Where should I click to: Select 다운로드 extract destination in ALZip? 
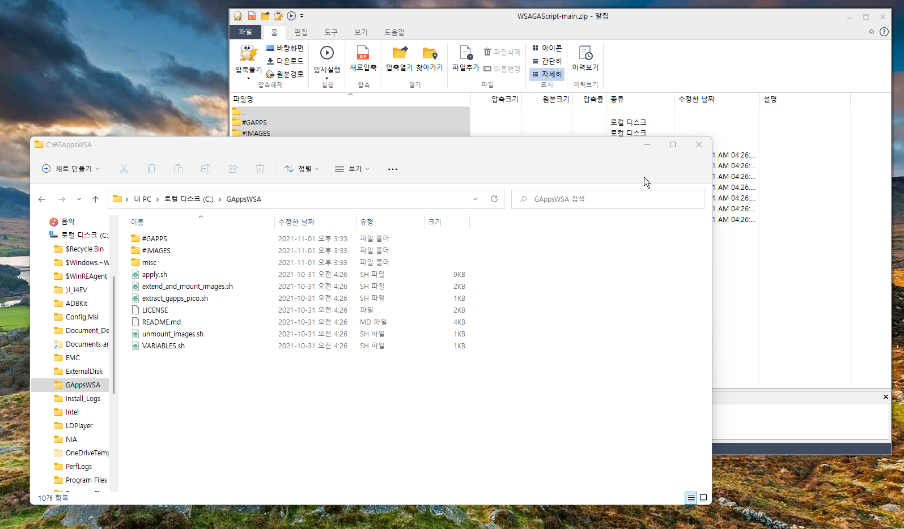click(285, 61)
